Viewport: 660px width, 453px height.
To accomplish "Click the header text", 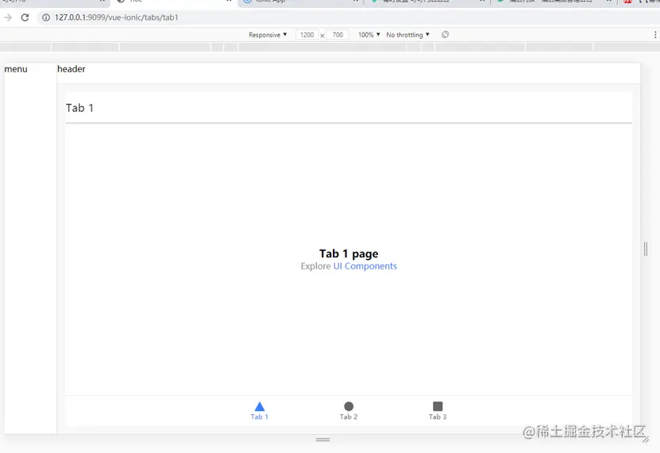I will pyautogui.click(x=71, y=69).
